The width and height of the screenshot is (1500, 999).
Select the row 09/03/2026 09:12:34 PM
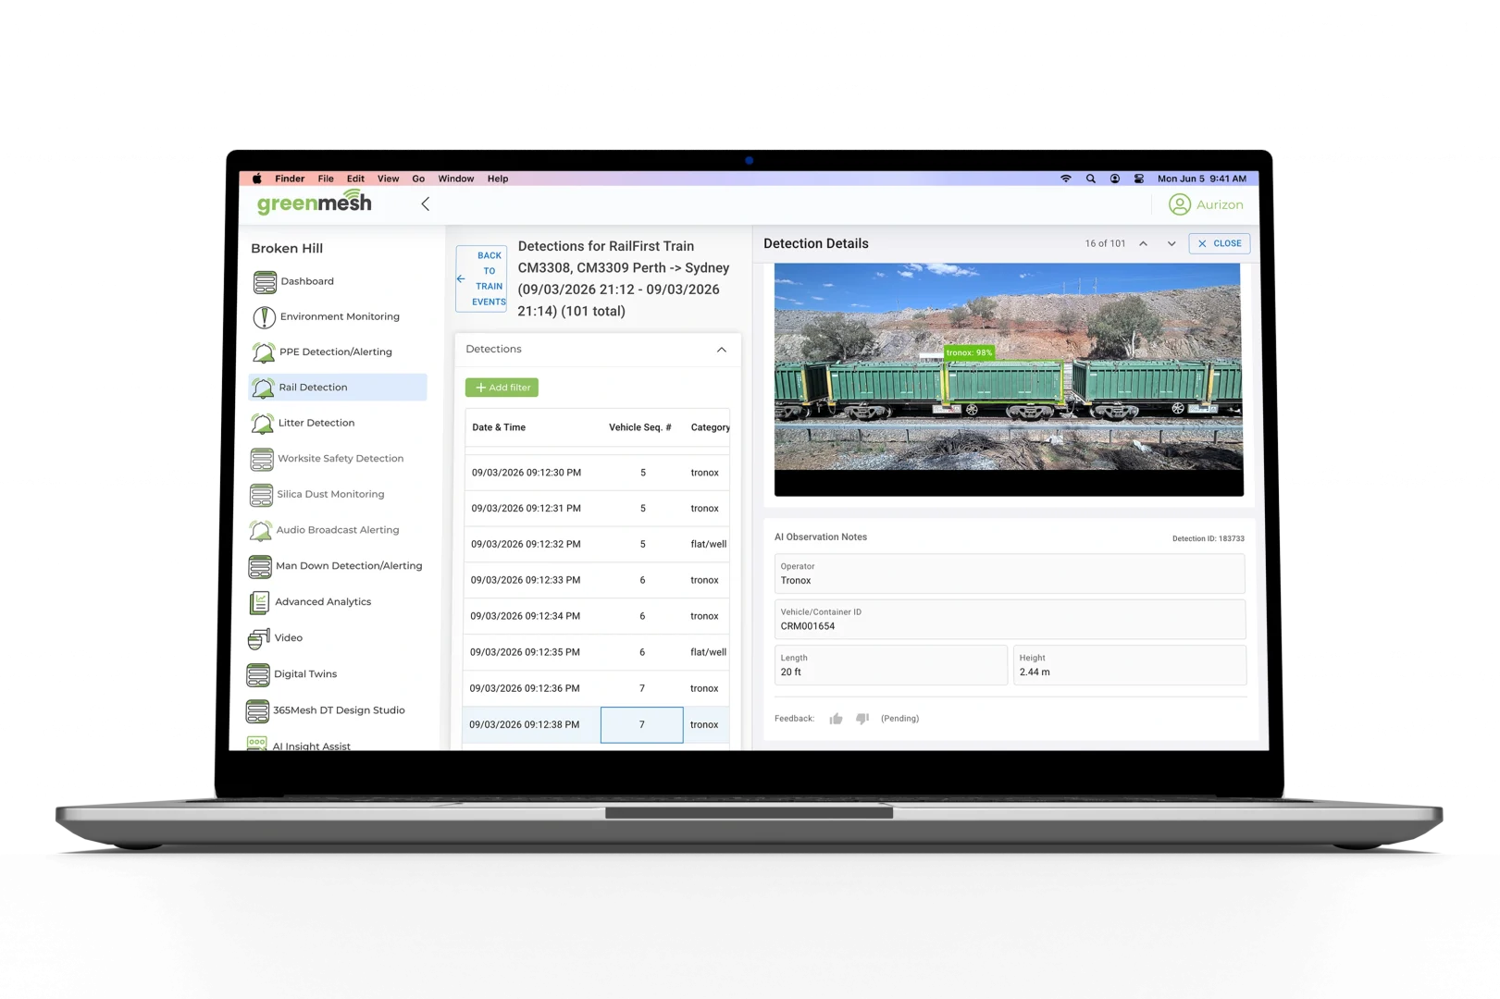pyautogui.click(x=596, y=616)
